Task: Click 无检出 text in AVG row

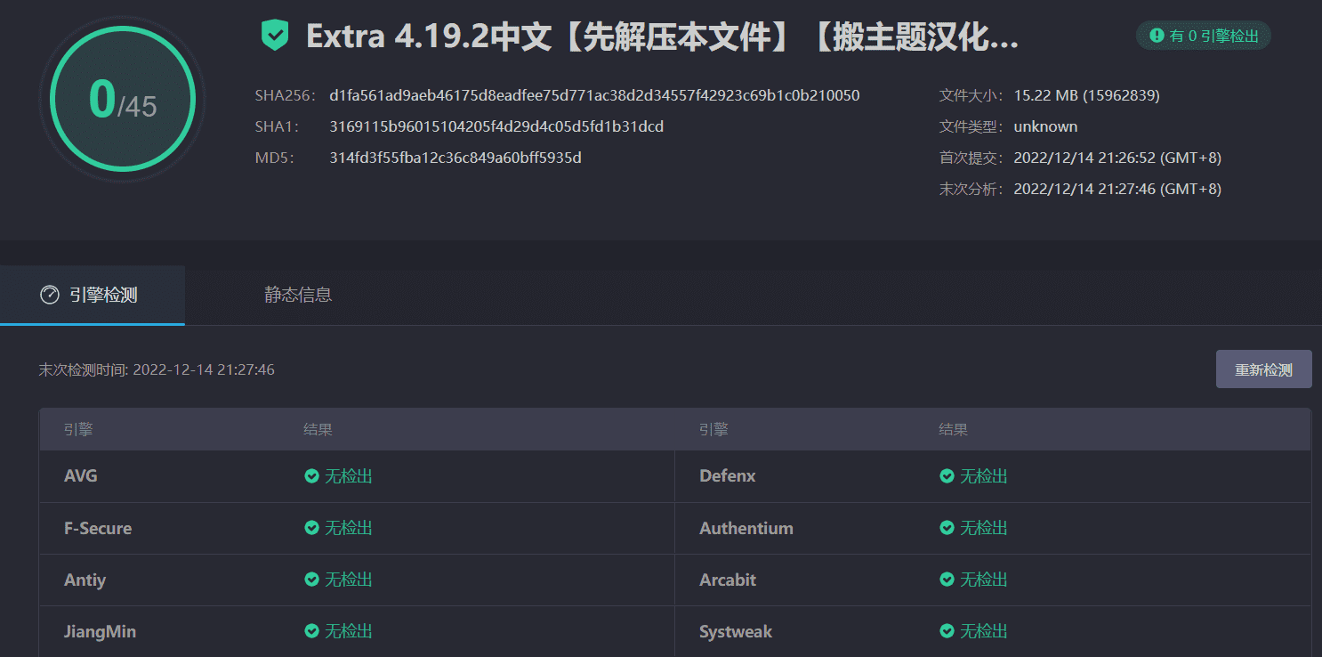Action: (349, 476)
